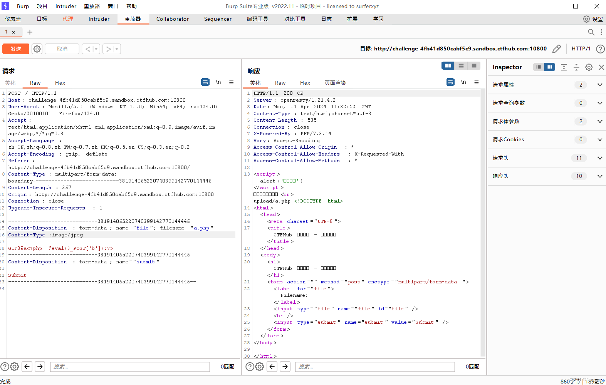Screen dimensions: 606x385
Task: Click Inspector collapse-all sections icon
Action: [x=576, y=67]
